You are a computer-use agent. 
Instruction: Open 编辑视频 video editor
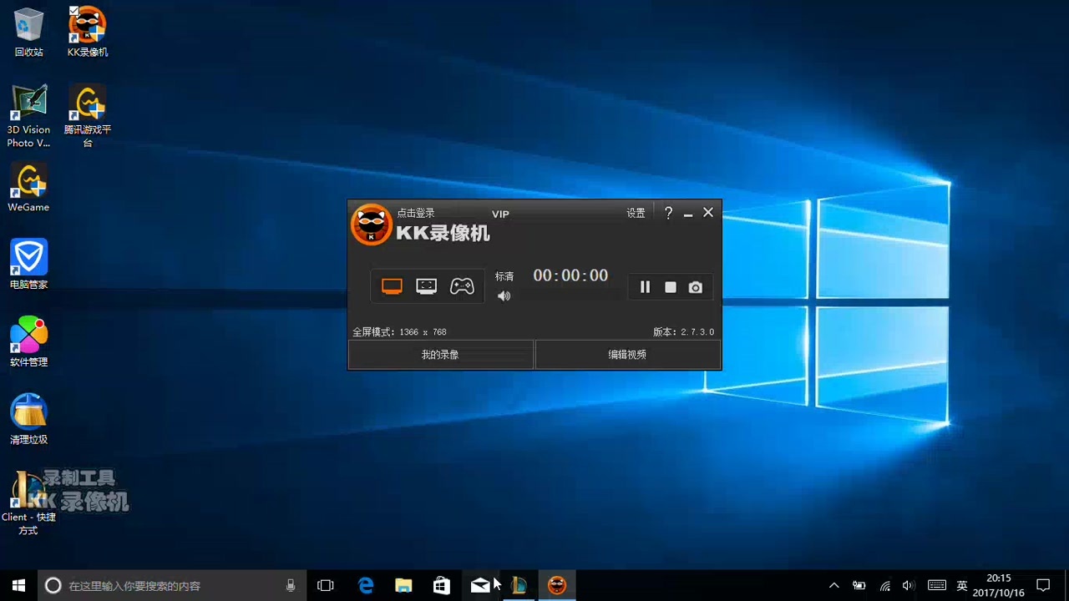click(x=627, y=355)
